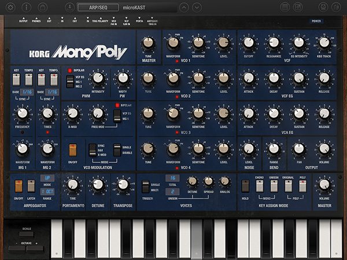
Task: Click the VCF EG ATTACK knob
Action: tap(249, 78)
